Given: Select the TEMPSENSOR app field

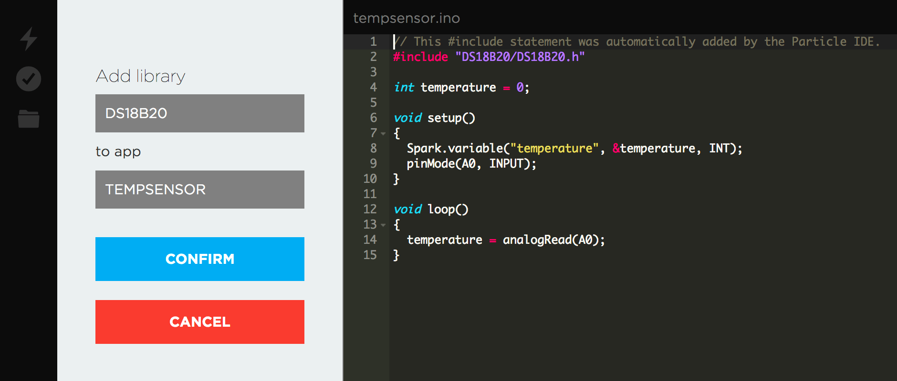Looking at the screenshot, I should (200, 190).
